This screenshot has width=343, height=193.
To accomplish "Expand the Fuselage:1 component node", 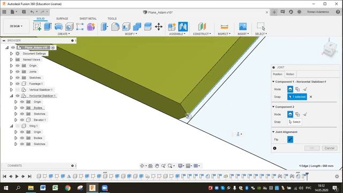I will coord(11,84).
